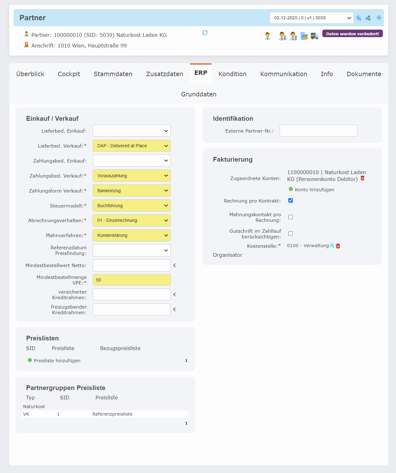Switch to the Kondition tab
This screenshot has height=473, width=396.
(x=232, y=74)
